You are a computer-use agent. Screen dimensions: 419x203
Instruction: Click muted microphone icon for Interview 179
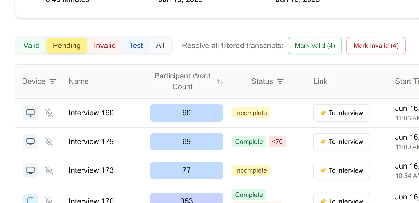click(49, 142)
